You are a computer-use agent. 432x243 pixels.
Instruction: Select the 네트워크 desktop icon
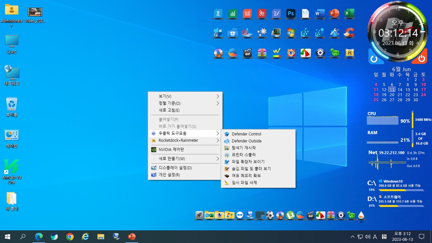tap(11, 76)
